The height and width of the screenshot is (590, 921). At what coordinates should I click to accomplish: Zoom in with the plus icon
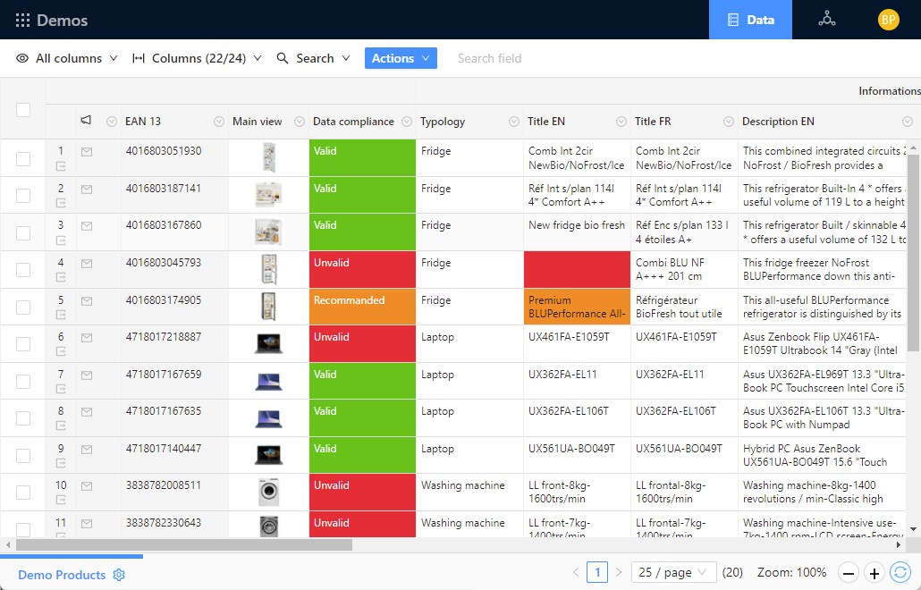click(x=875, y=573)
